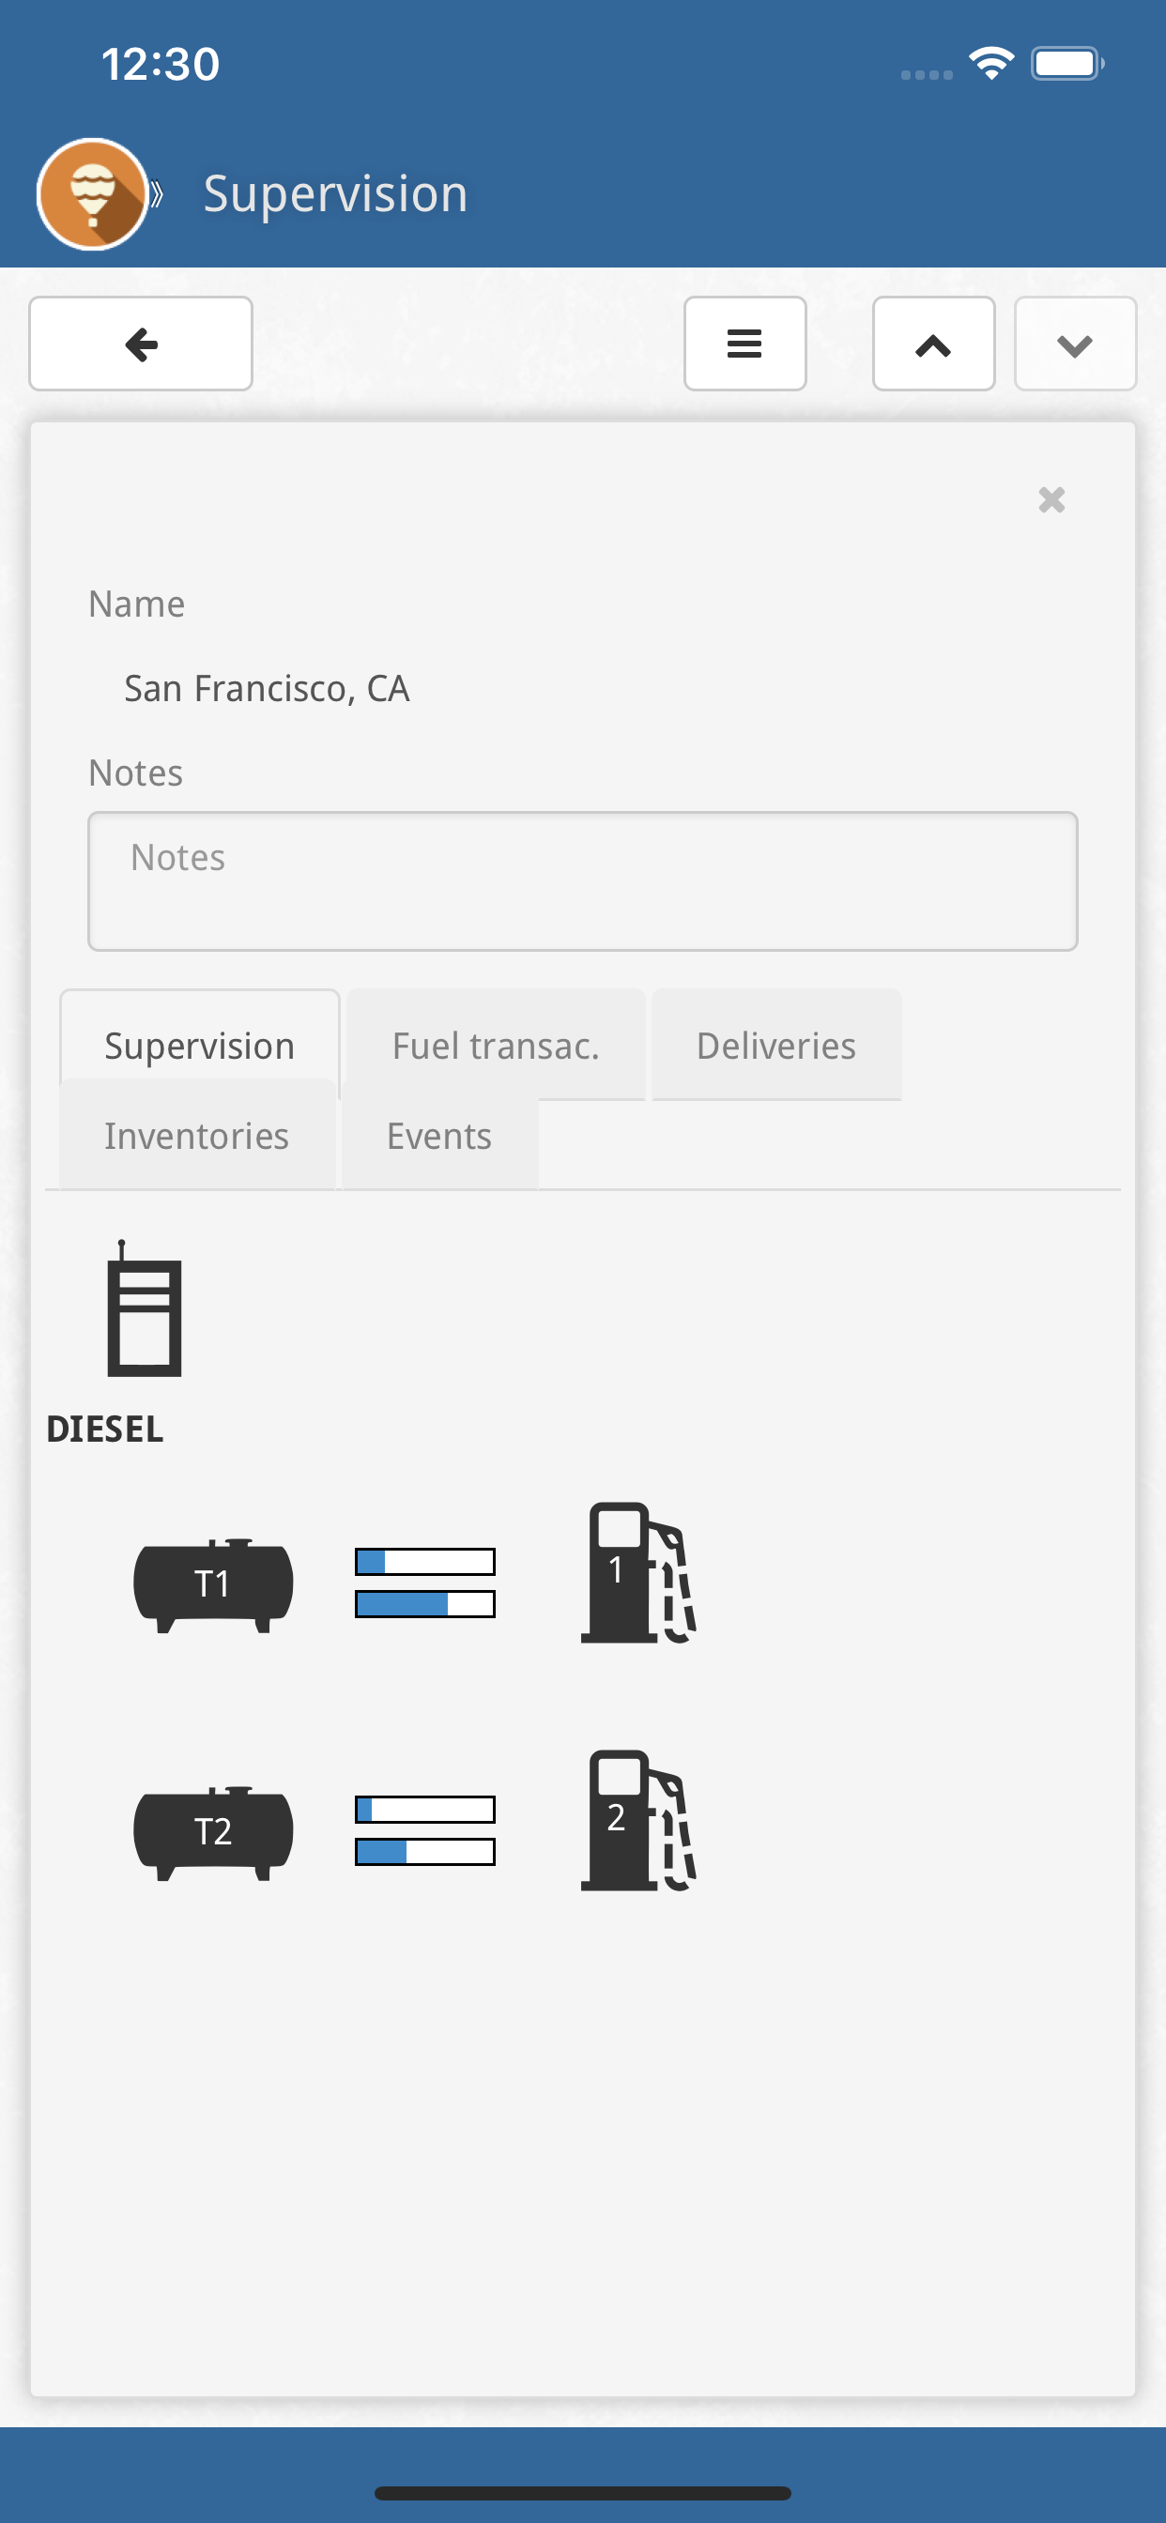This screenshot has width=1166, height=2523.
Task: Tap the orange balloon app logo
Action: click(x=93, y=194)
